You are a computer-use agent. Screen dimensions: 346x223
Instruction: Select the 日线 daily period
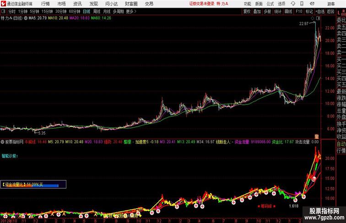[86, 11]
